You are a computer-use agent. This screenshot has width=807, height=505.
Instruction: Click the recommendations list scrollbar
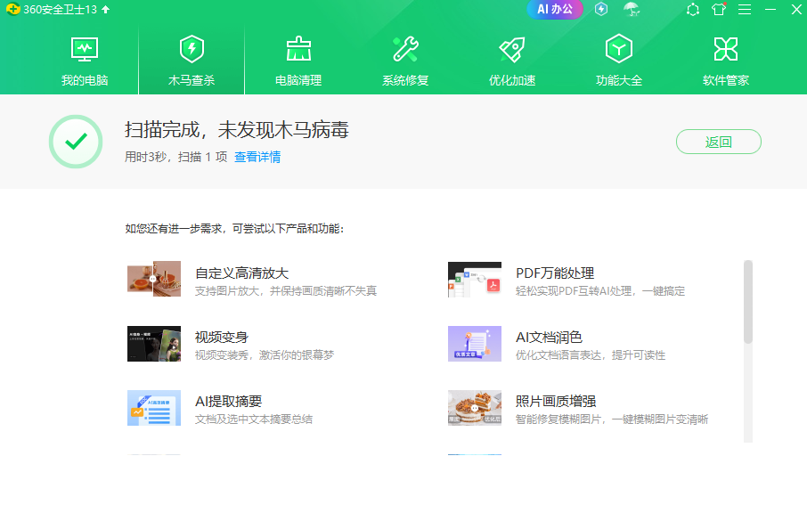748,302
